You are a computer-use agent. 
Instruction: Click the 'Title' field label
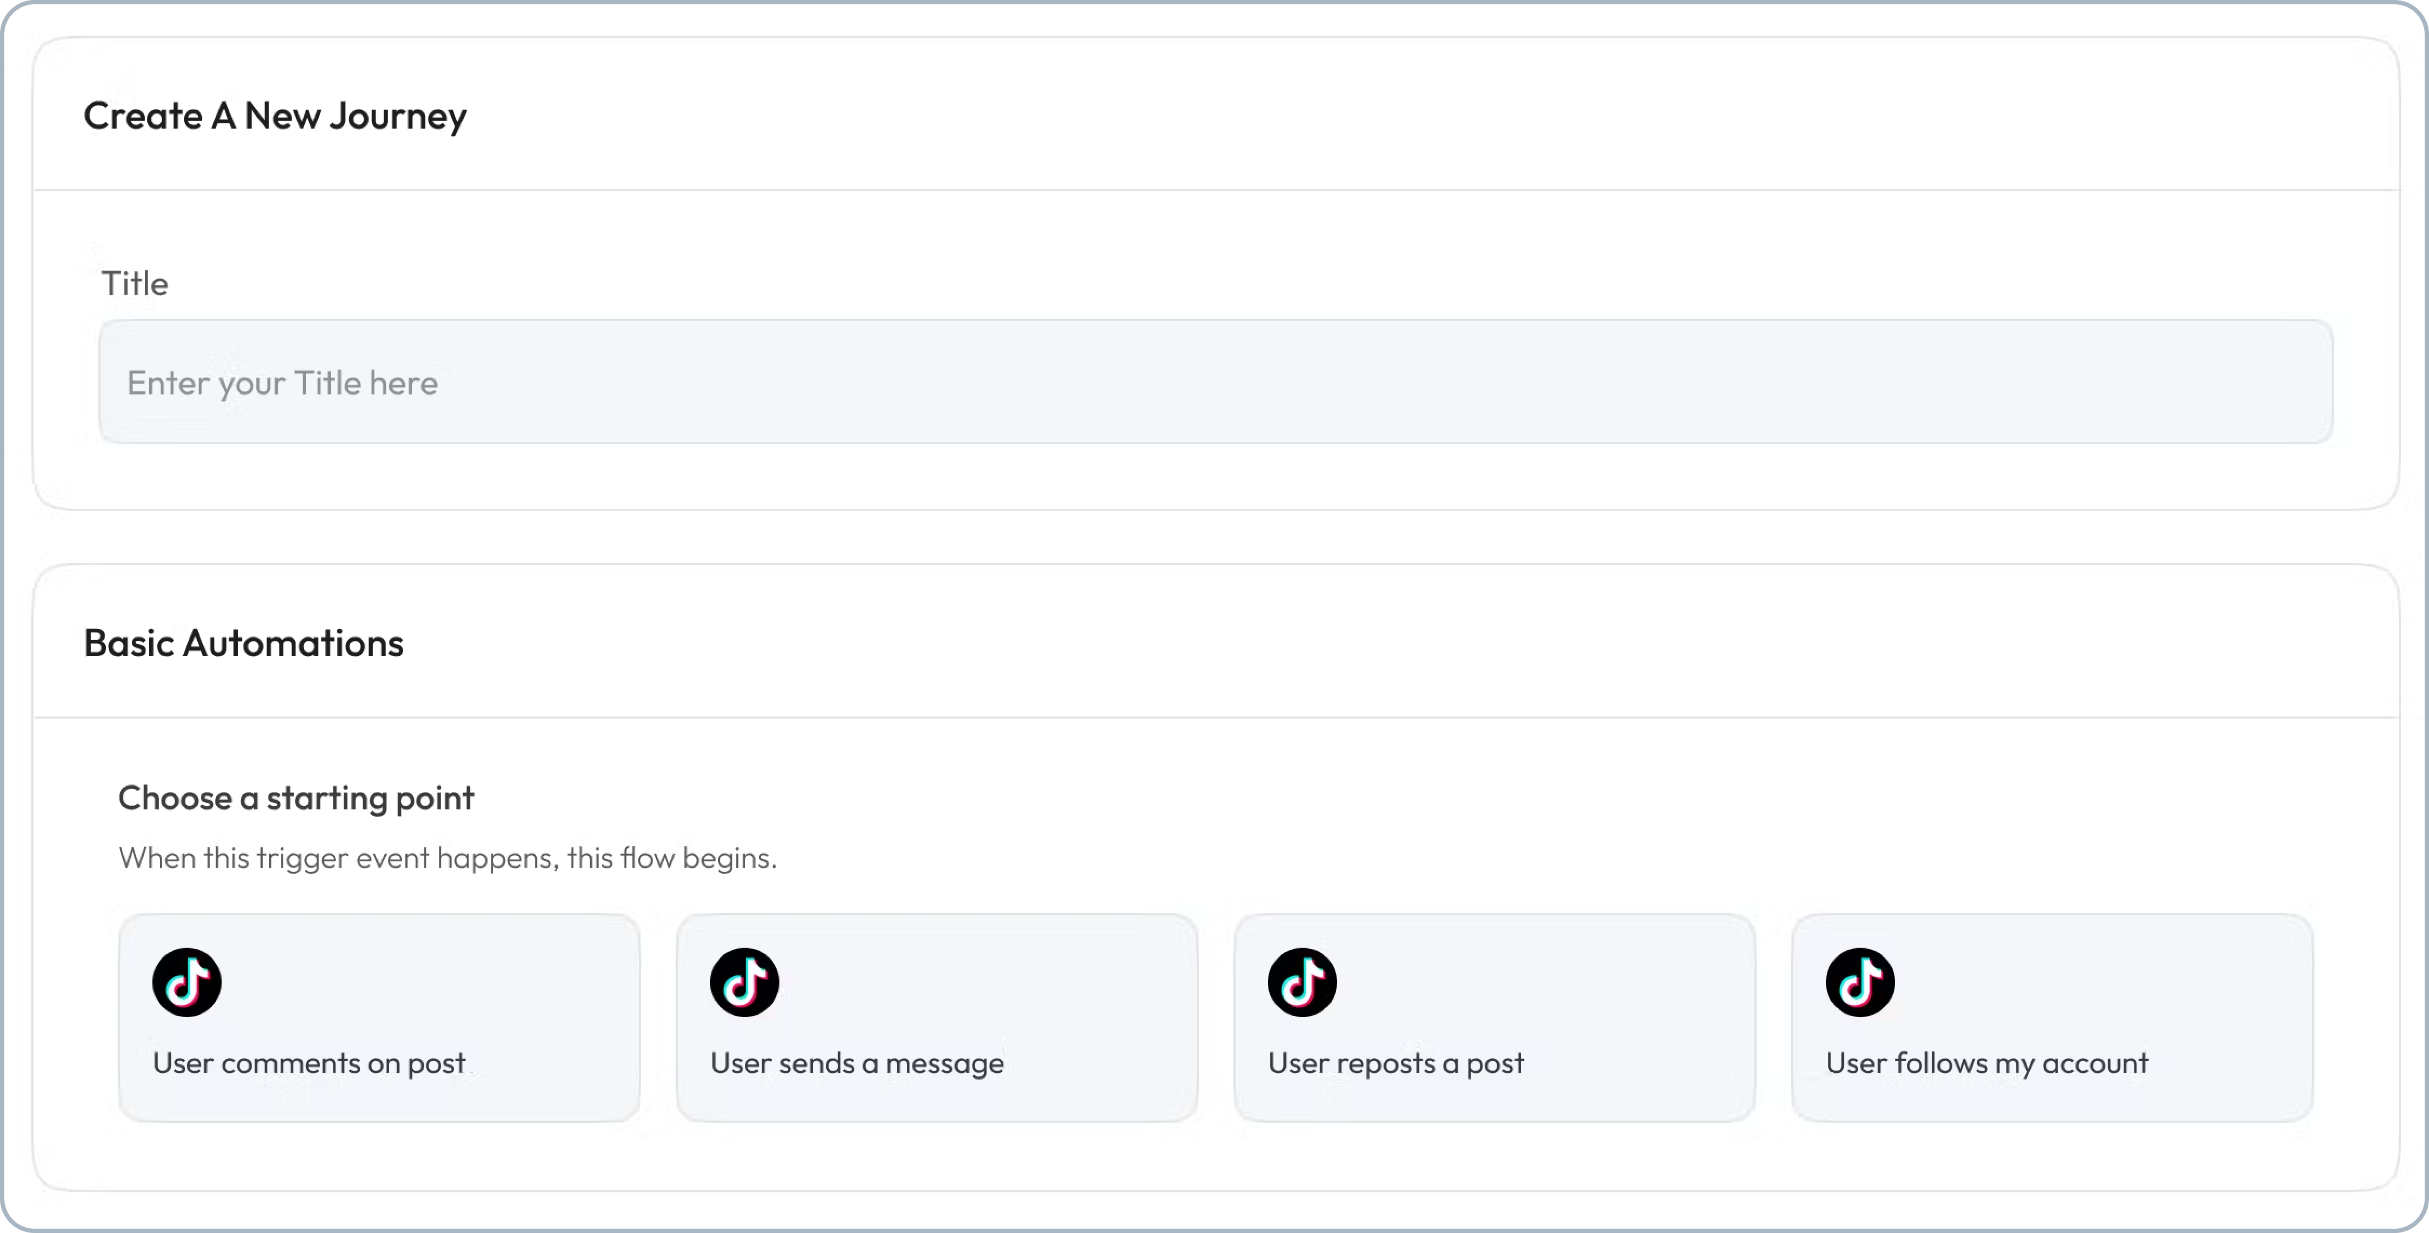click(x=135, y=284)
